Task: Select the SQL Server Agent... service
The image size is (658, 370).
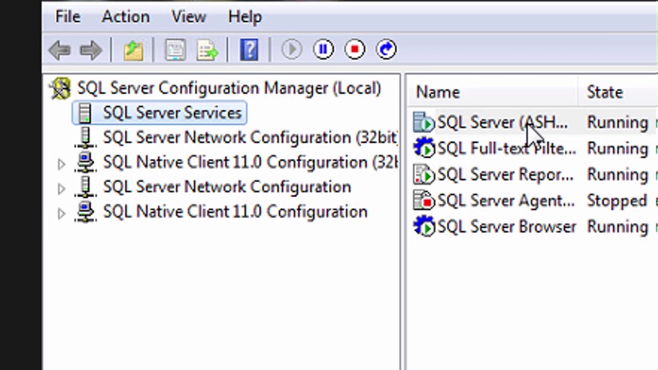Action: pos(506,201)
